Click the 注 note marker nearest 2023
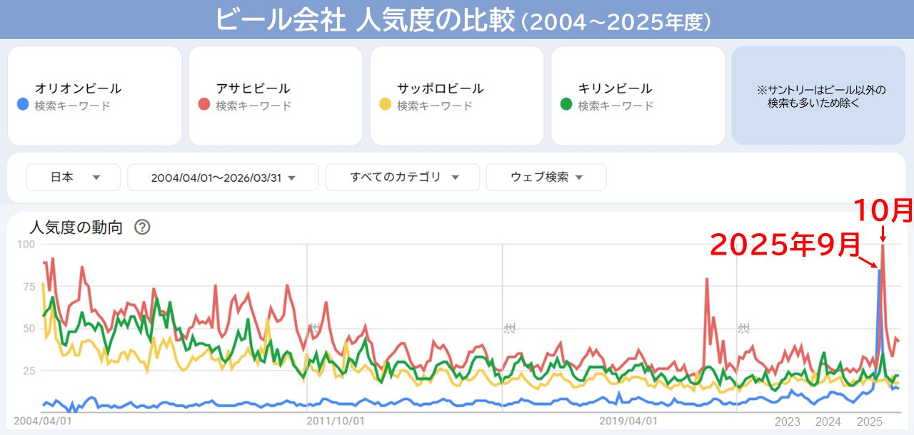The image size is (914, 435). pos(744,329)
